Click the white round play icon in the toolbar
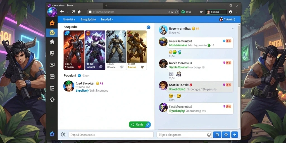The width and height of the screenshot is (286, 143). point(231,12)
